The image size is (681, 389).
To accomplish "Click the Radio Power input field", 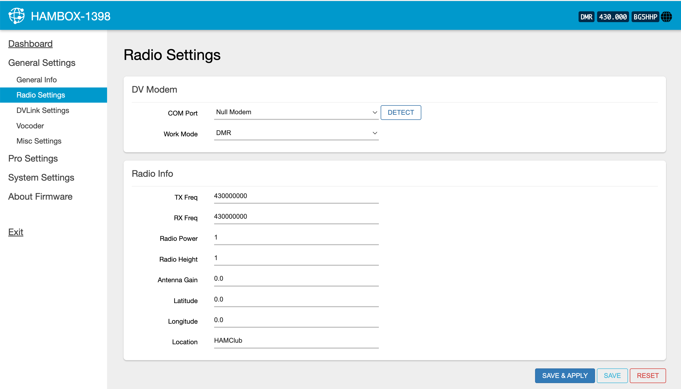I will click(296, 238).
